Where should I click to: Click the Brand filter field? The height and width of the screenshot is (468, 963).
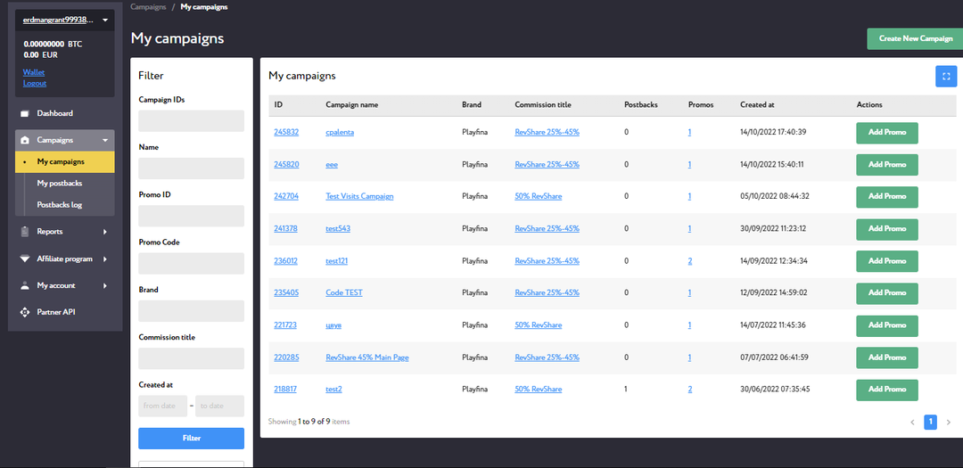tap(191, 311)
